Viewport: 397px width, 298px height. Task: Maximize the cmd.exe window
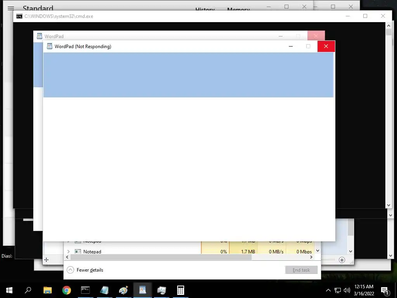365,16
